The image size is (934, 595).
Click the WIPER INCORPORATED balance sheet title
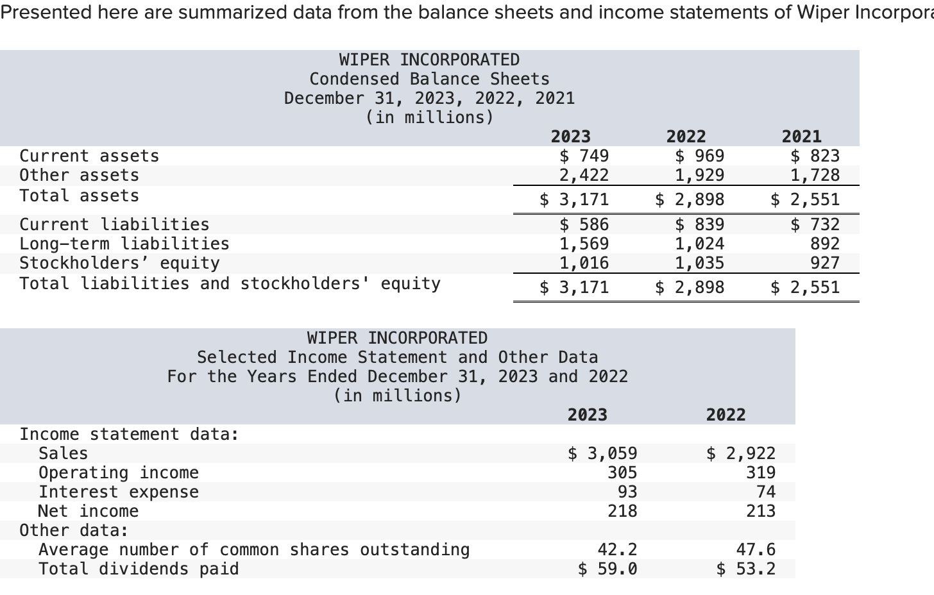point(430,59)
